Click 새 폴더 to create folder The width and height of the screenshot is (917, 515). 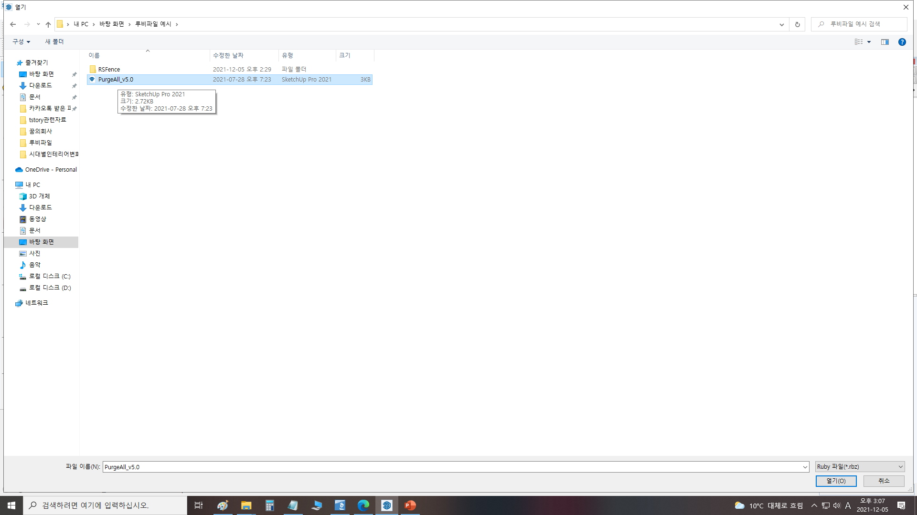pos(54,42)
